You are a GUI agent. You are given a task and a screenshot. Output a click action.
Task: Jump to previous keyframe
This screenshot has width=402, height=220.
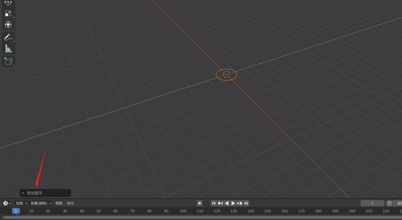[220, 203]
